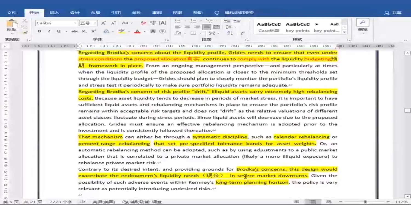411x205 pixels.
Task: Toggle the justify alignment button
Action: click(207, 27)
